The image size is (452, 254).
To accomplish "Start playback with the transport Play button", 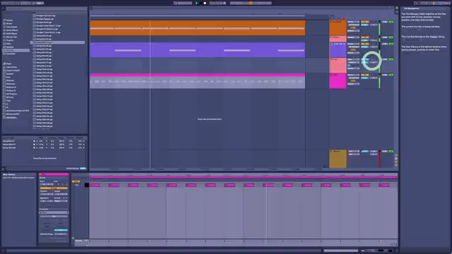I will coord(196,3).
